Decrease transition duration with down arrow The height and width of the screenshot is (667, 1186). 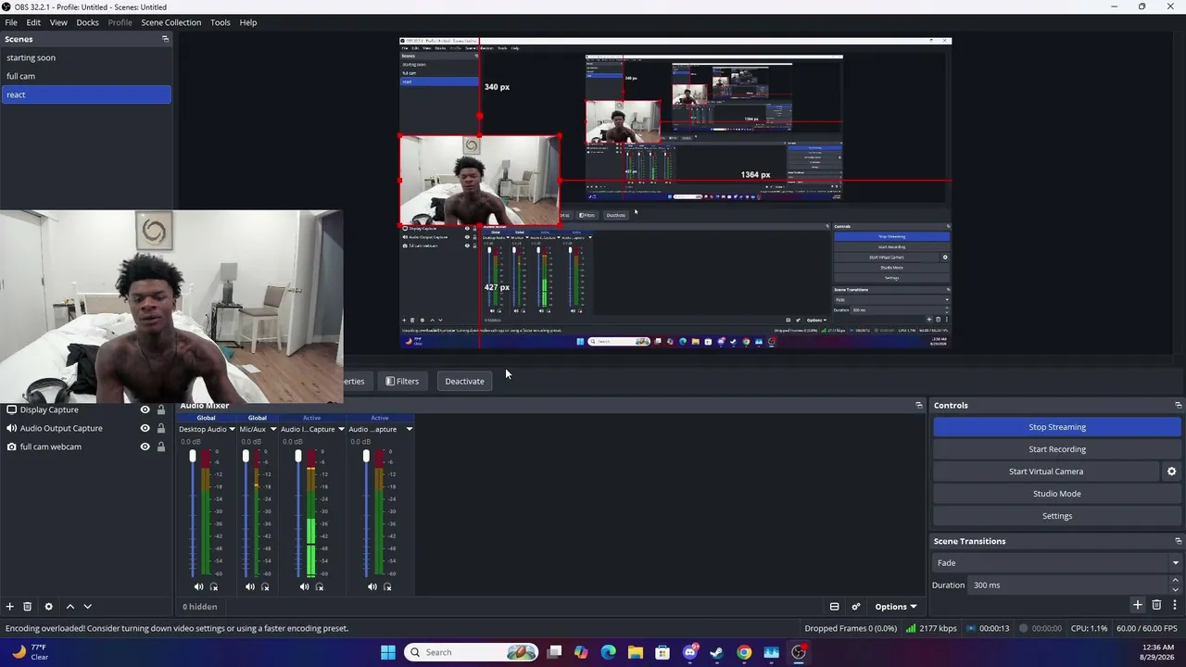point(1175,589)
